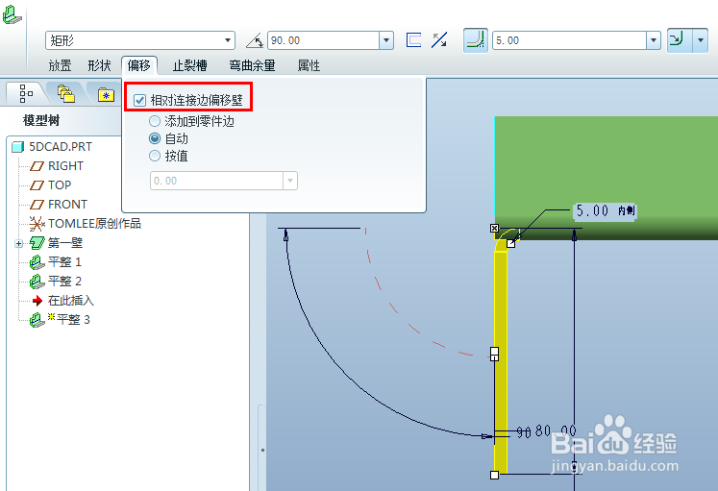Select TOP plane label in tree
Viewport: 718px width, 491px height.
coord(60,185)
